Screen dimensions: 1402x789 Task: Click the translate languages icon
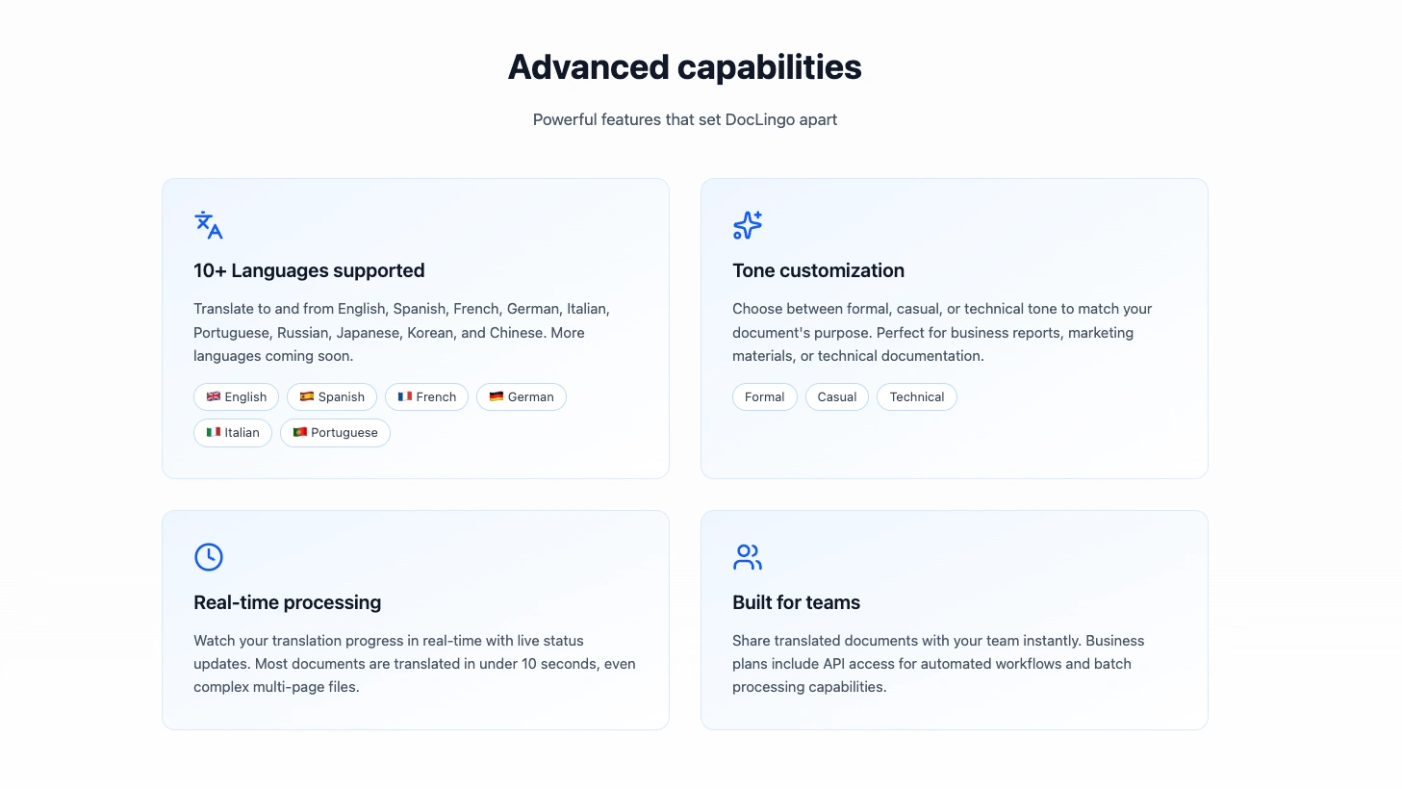coord(208,225)
